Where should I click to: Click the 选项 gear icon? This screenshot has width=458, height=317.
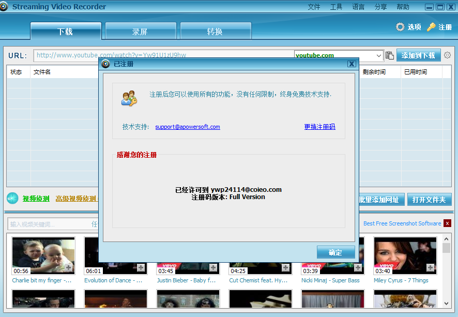coord(400,27)
